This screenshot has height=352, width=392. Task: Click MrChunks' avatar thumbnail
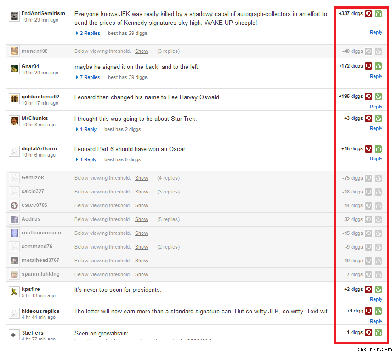(x=14, y=121)
